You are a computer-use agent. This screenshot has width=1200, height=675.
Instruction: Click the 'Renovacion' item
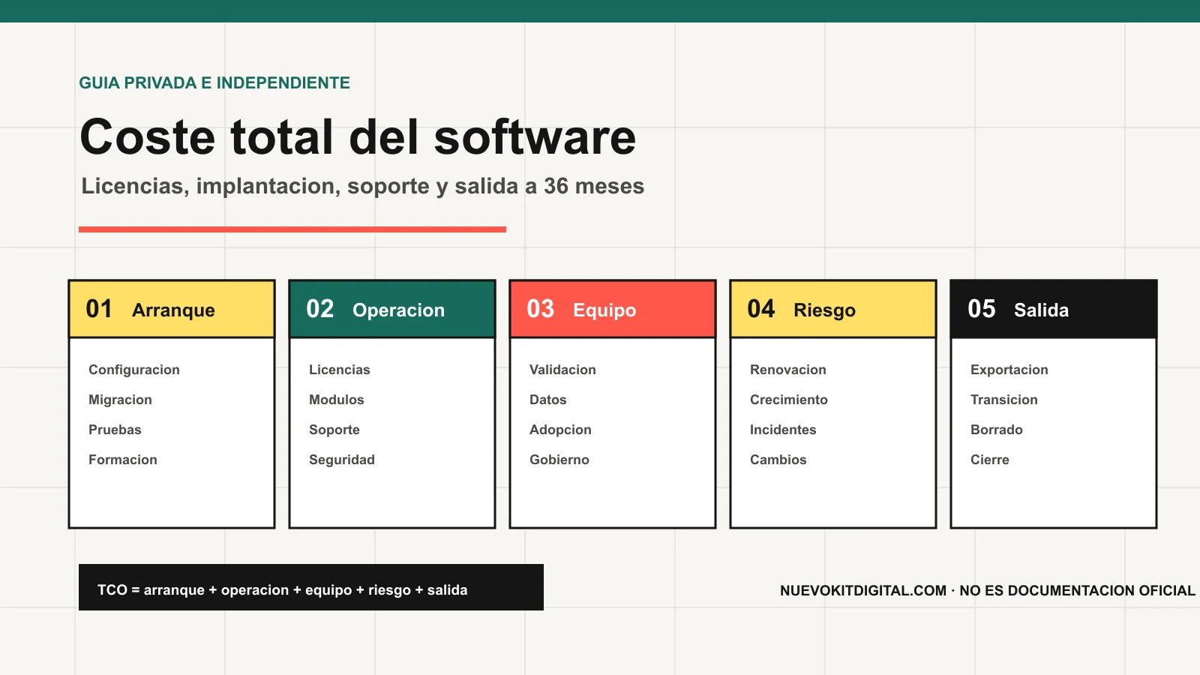tap(788, 370)
